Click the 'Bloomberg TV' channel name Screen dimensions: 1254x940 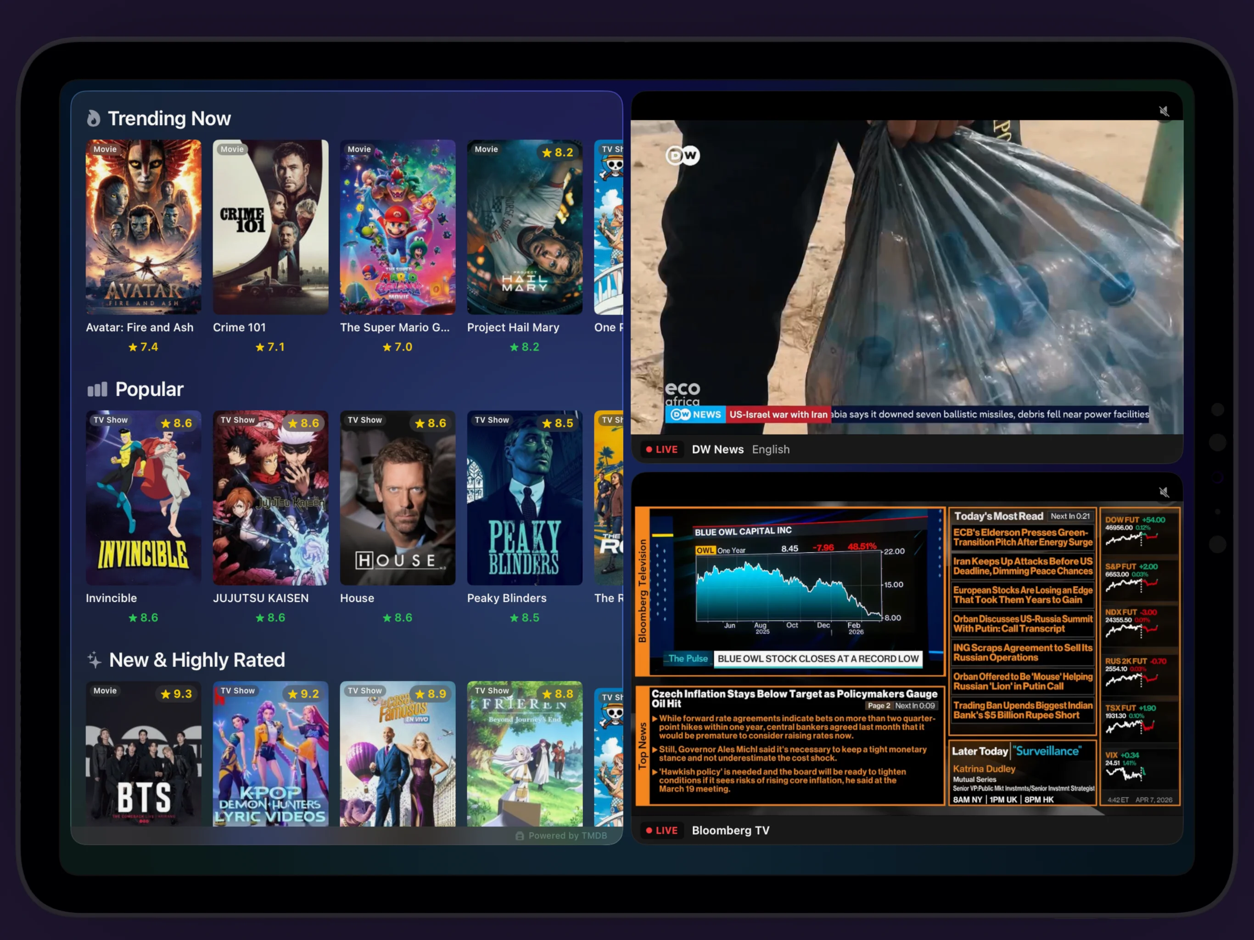click(x=731, y=831)
